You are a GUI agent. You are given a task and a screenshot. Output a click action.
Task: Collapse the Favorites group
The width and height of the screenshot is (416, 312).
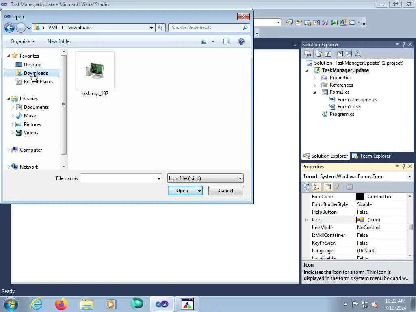coord(8,56)
